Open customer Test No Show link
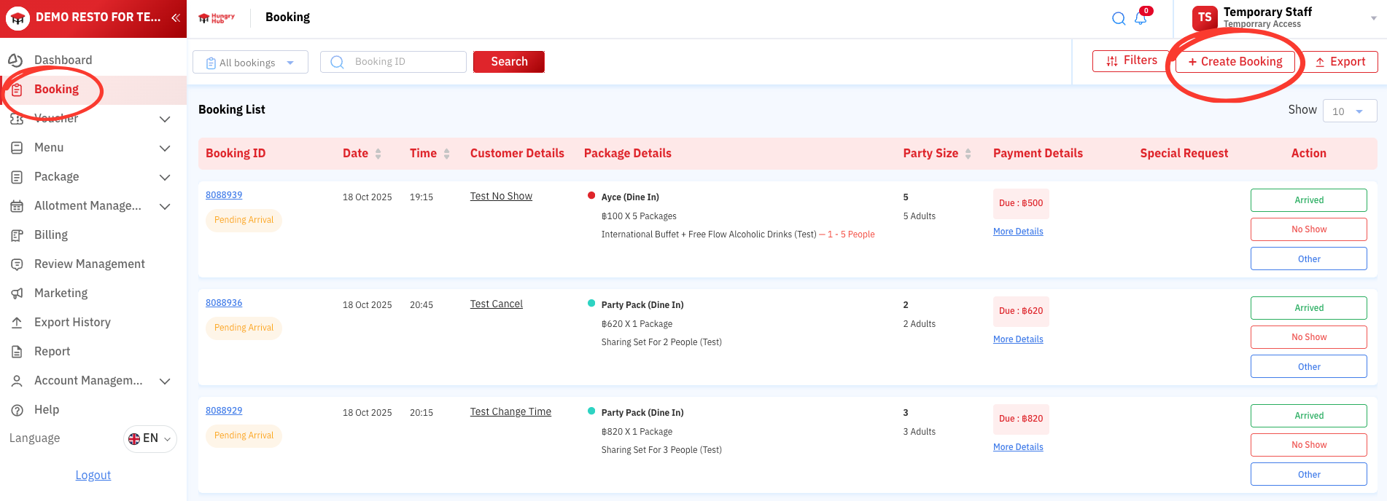The image size is (1387, 501). (501, 196)
